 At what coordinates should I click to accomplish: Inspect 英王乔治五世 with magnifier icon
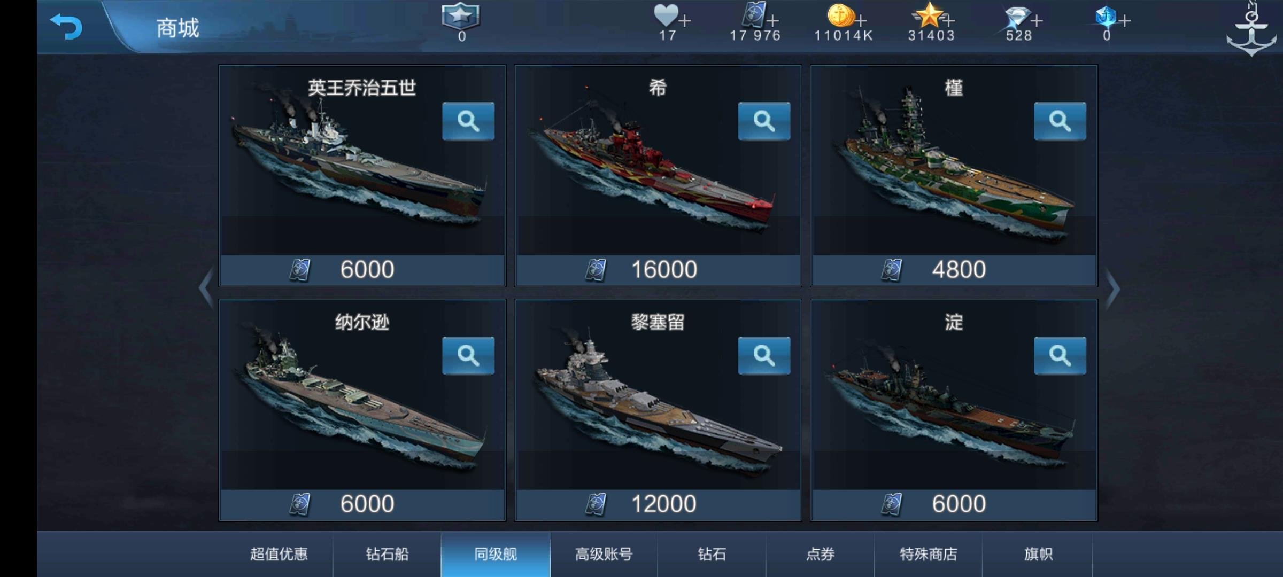point(468,121)
